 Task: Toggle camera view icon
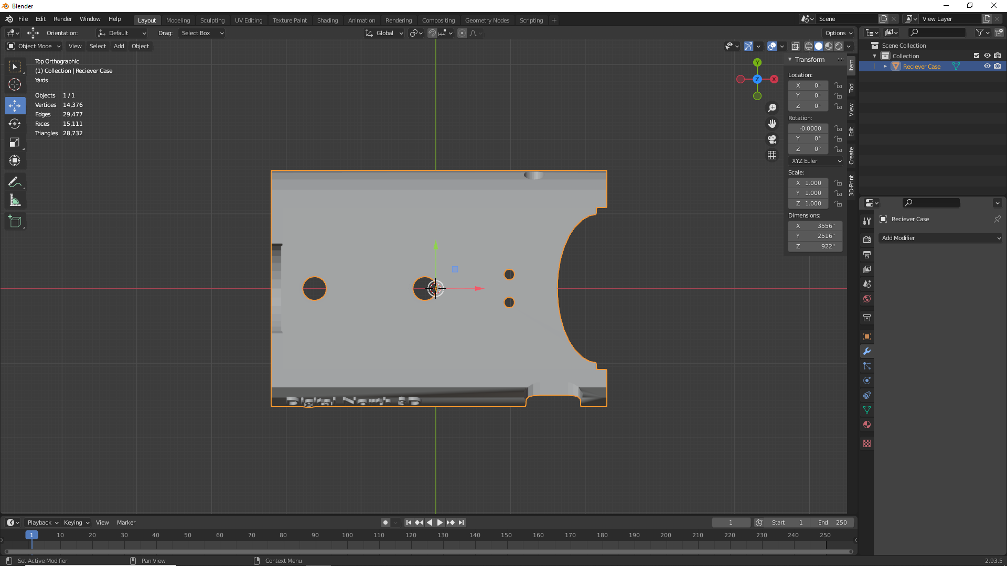(772, 139)
